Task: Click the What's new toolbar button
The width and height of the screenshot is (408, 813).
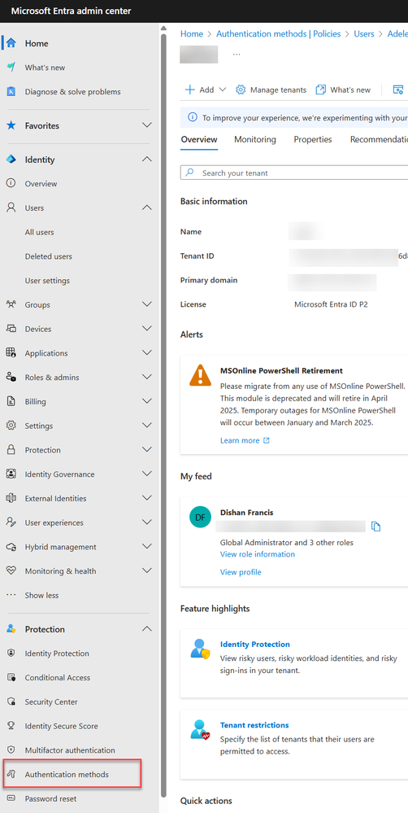Action: point(343,90)
